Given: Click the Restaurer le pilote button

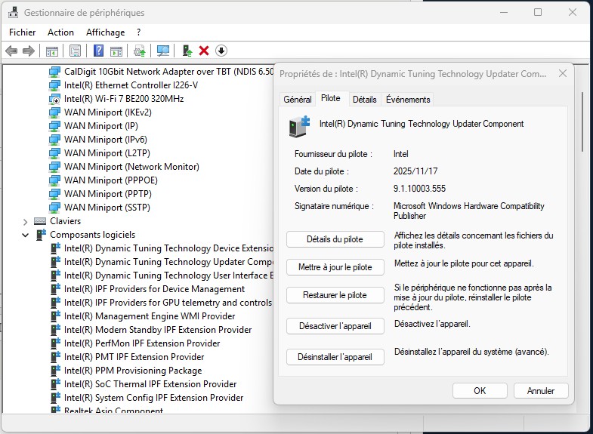Looking at the screenshot, I should pyautogui.click(x=335, y=295).
